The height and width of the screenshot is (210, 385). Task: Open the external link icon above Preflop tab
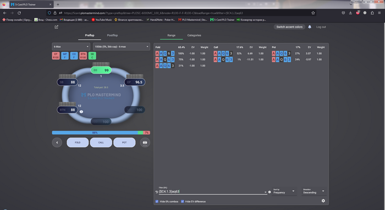tap(56, 27)
